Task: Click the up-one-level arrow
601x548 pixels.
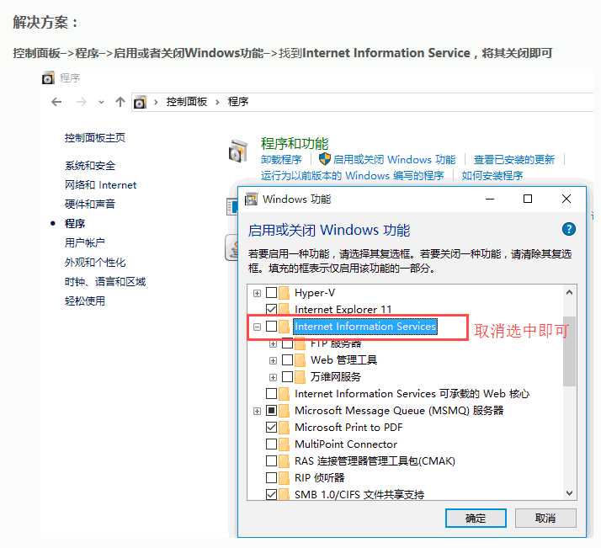Action: 120,102
